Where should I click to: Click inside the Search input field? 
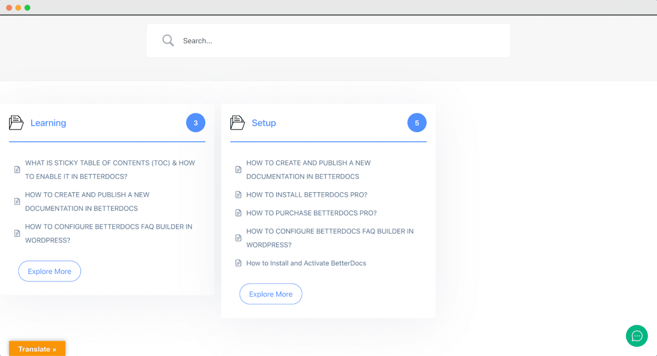coord(299,41)
